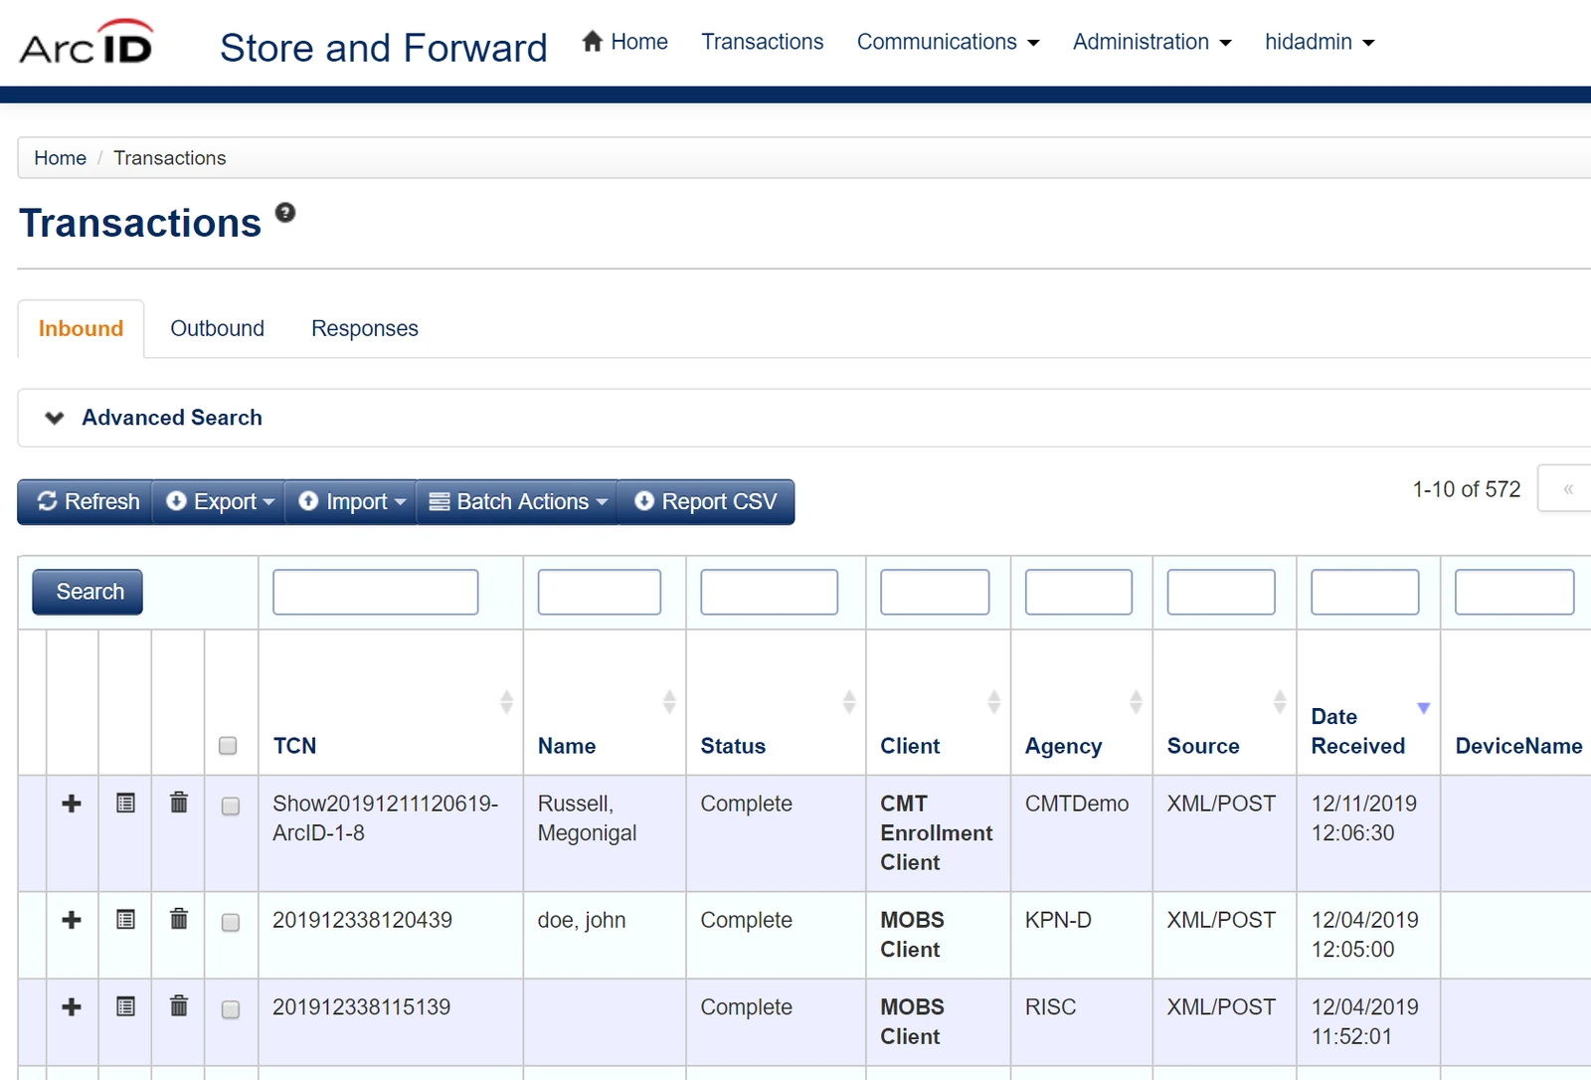Sort by Status column sort arrows
The image size is (1591, 1080).
coord(849,702)
